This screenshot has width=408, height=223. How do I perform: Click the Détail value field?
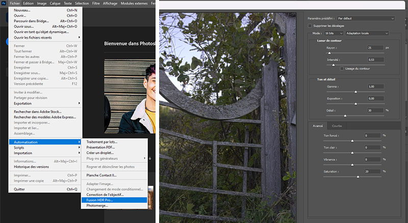click(375, 110)
